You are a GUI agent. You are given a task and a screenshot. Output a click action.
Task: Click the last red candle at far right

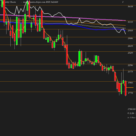pos(126,88)
